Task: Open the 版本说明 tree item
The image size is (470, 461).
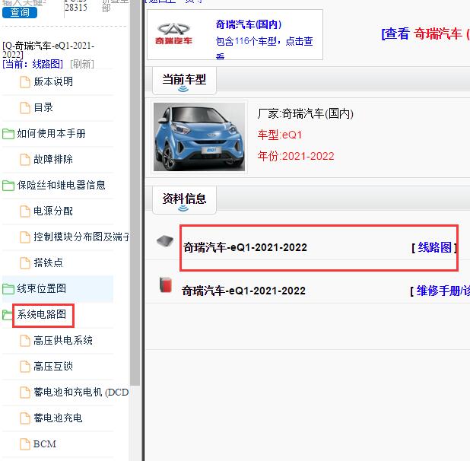Action: pyautogui.click(x=53, y=81)
